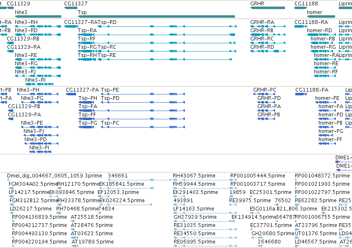The height and width of the screenshot is (248, 352).
Task: Select transcript GRHR-RD
Action: click(x=268, y=51)
